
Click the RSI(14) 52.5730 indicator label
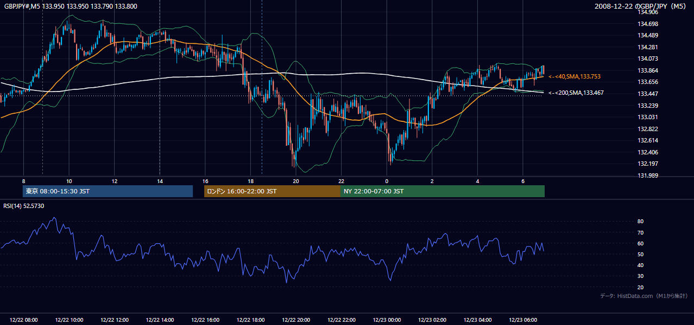point(24,206)
